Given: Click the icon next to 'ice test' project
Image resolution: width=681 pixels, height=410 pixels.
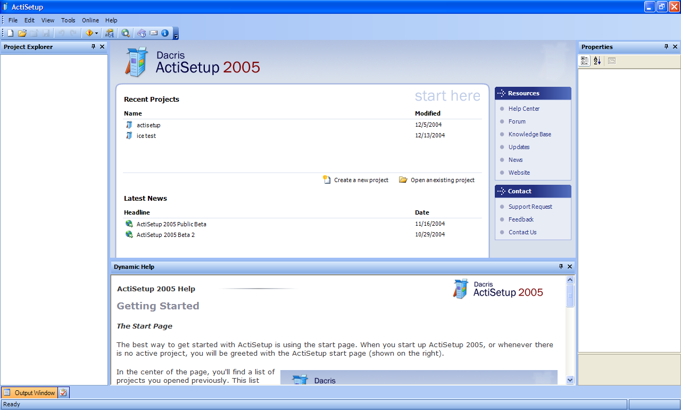Looking at the screenshot, I should [x=129, y=135].
